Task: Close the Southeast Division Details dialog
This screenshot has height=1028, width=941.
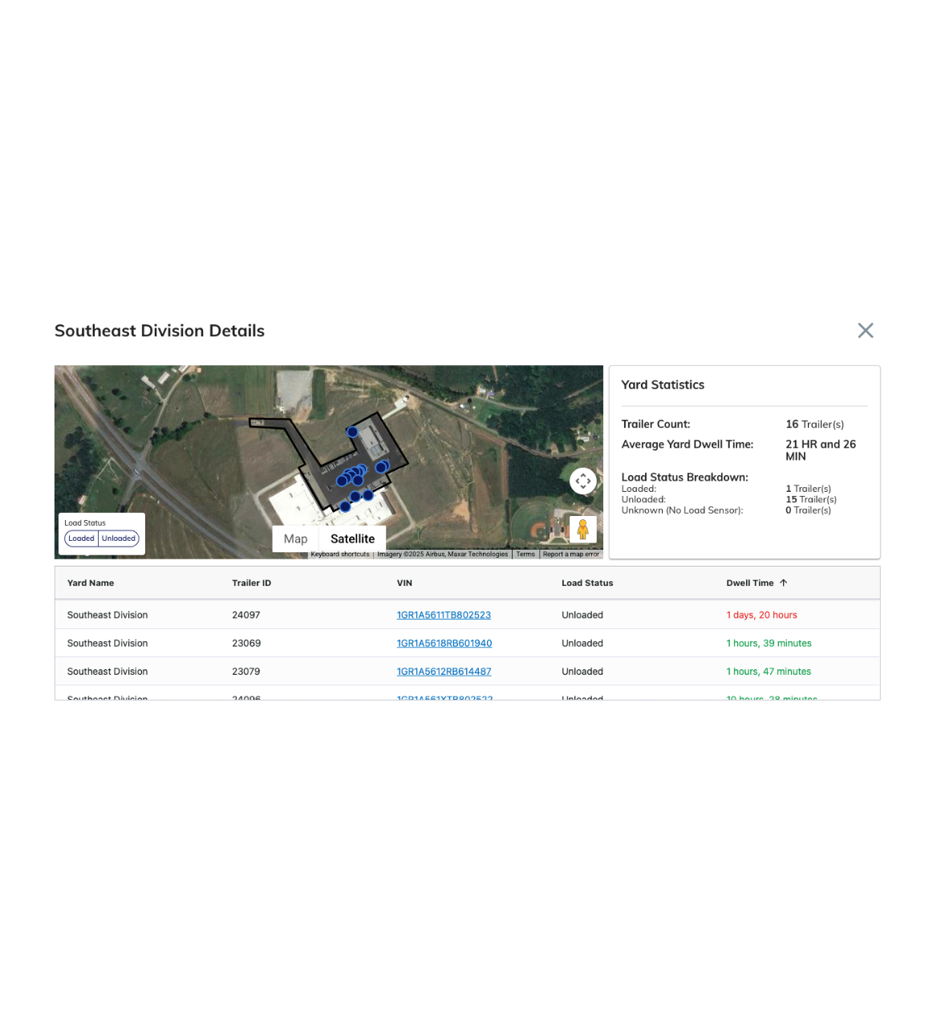Action: 865,331
